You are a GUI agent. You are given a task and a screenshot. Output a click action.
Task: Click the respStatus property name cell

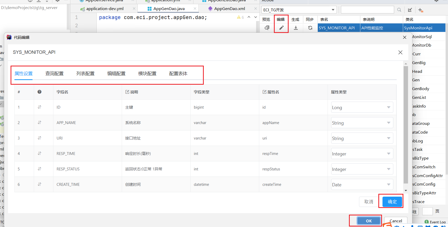[293, 169]
